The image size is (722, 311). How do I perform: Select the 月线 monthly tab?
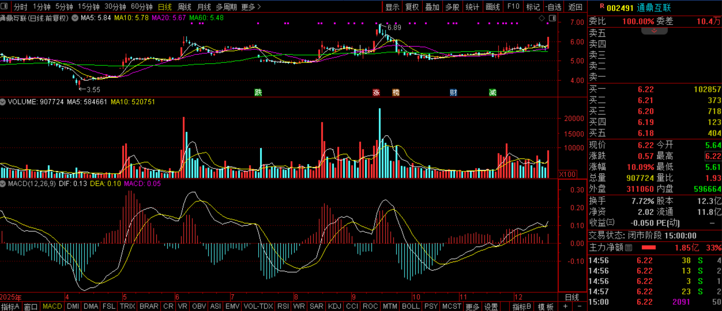(x=204, y=7)
